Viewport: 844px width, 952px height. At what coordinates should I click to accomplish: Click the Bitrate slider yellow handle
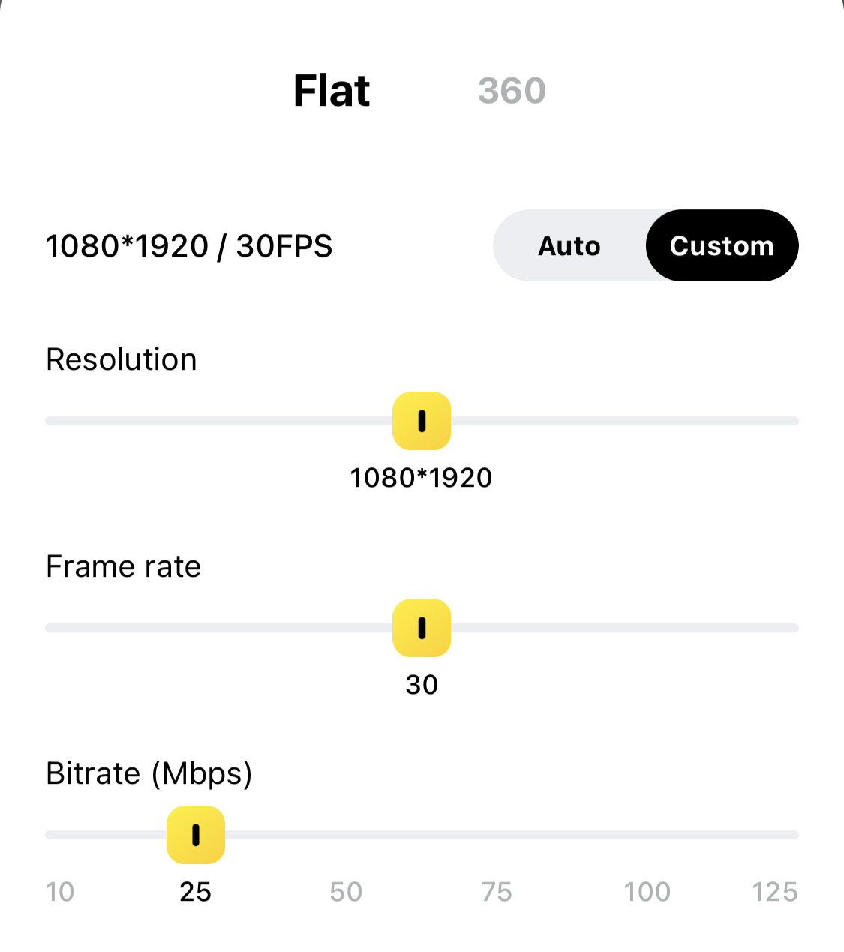[x=196, y=835]
